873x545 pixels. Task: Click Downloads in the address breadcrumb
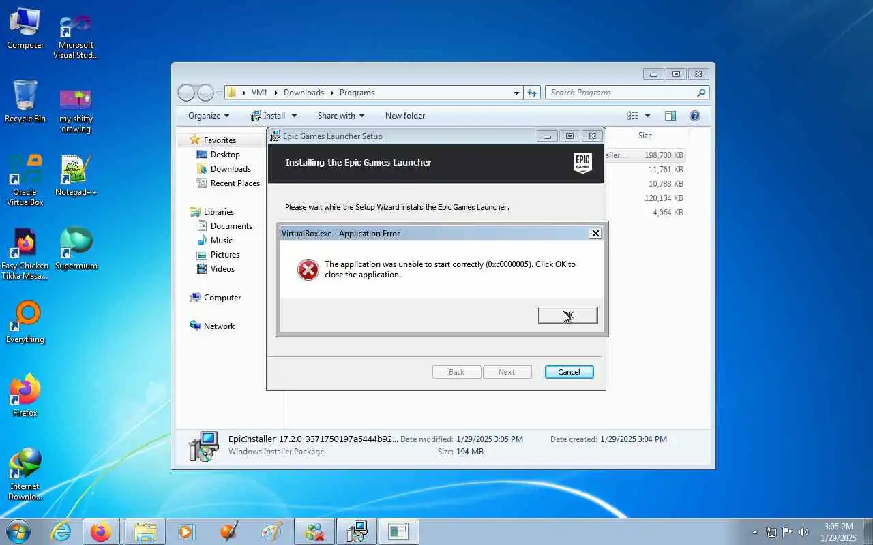coord(304,93)
